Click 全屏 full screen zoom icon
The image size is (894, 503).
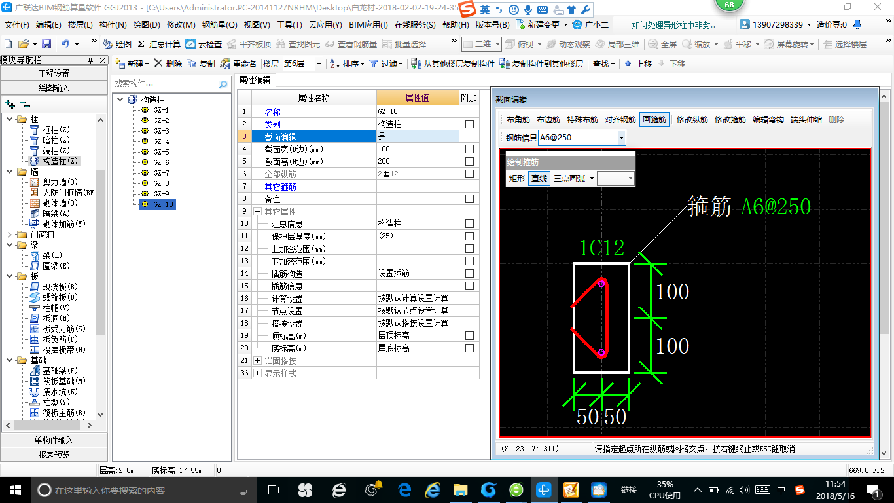662,44
